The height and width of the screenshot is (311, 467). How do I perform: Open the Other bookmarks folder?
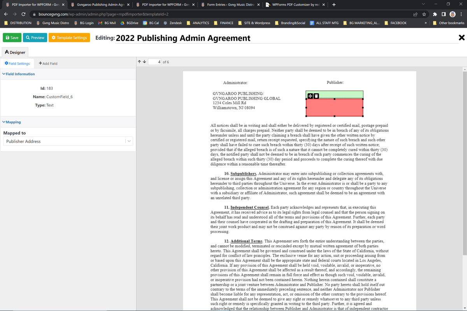tap(449, 23)
